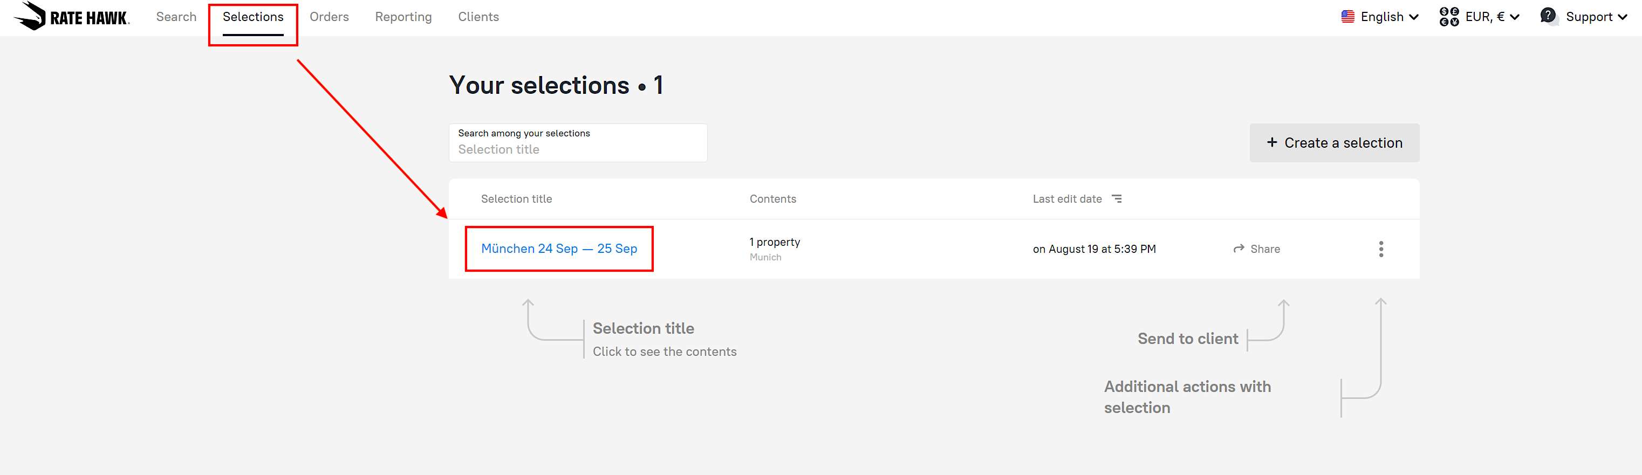Image resolution: width=1642 pixels, height=475 pixels.
Task: Click the plus icon in Create a selection
Action: (x=1271, y=143)
